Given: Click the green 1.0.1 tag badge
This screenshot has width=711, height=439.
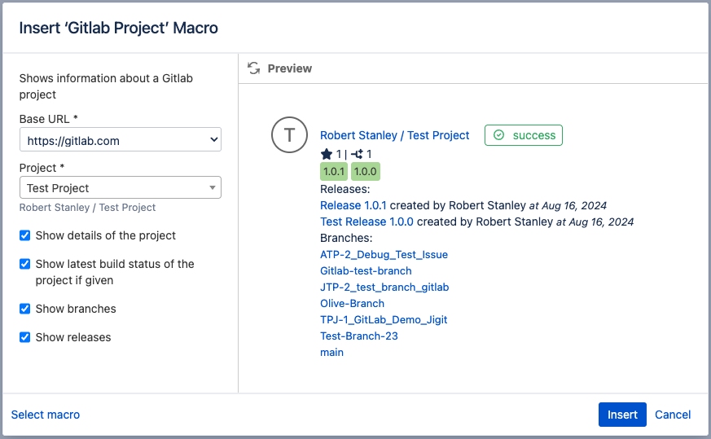Looking at the screenshot, I should 334,171.
